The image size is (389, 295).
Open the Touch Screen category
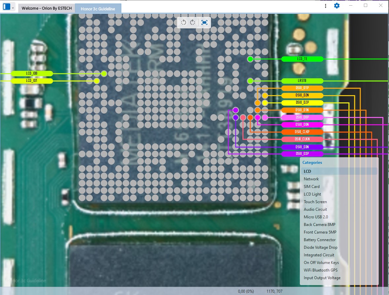point(315,202)
